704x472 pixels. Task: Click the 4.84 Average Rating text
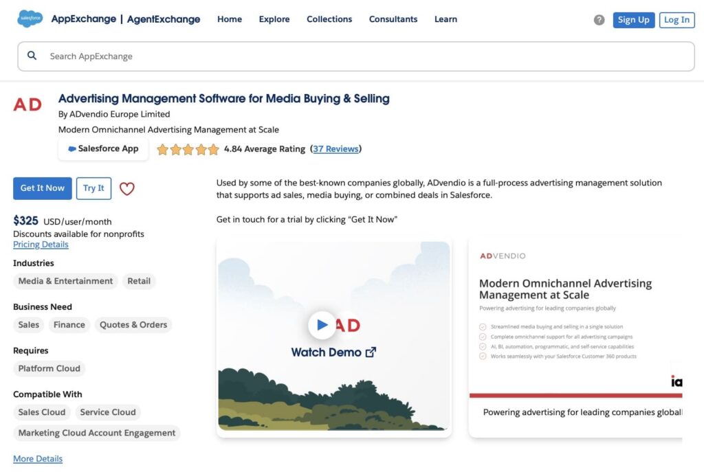[x=265, y=149]
